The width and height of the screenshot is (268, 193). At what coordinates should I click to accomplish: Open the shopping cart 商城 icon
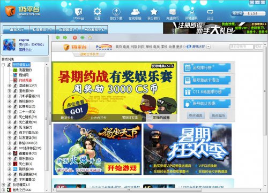click(191, 11)
